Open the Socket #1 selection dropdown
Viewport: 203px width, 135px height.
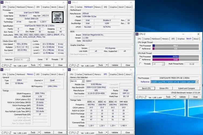28,60
